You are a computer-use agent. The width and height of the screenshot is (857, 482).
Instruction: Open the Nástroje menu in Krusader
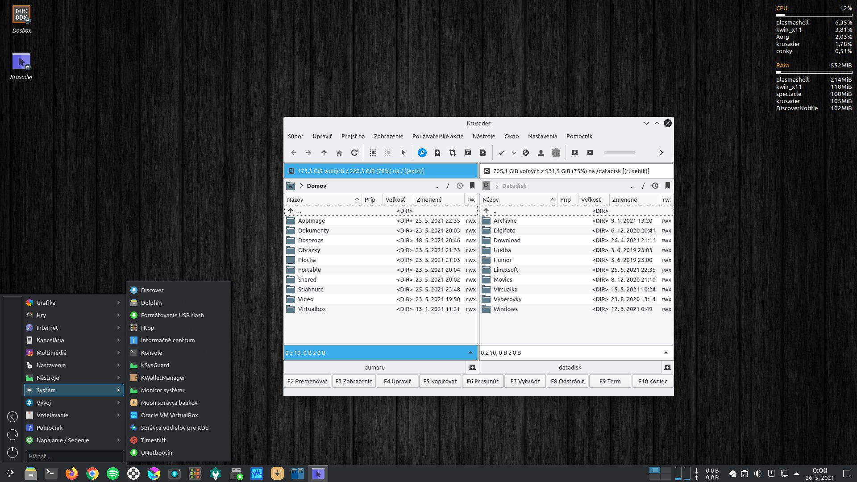[x=484, y=137]
